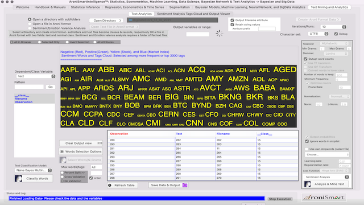Screen dimensions: 364x205
Task: Choose the 'All in Browser' radio option
Action: 12,42
